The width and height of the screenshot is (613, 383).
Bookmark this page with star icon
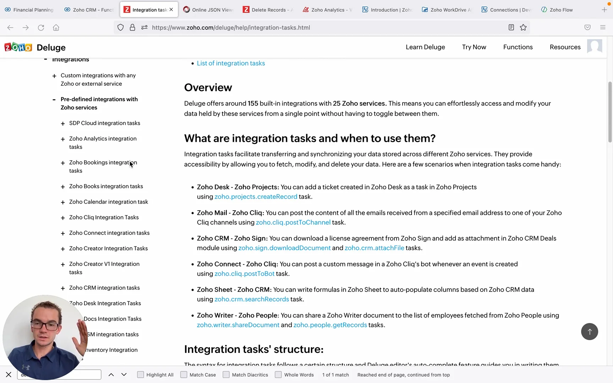point(523,28)
